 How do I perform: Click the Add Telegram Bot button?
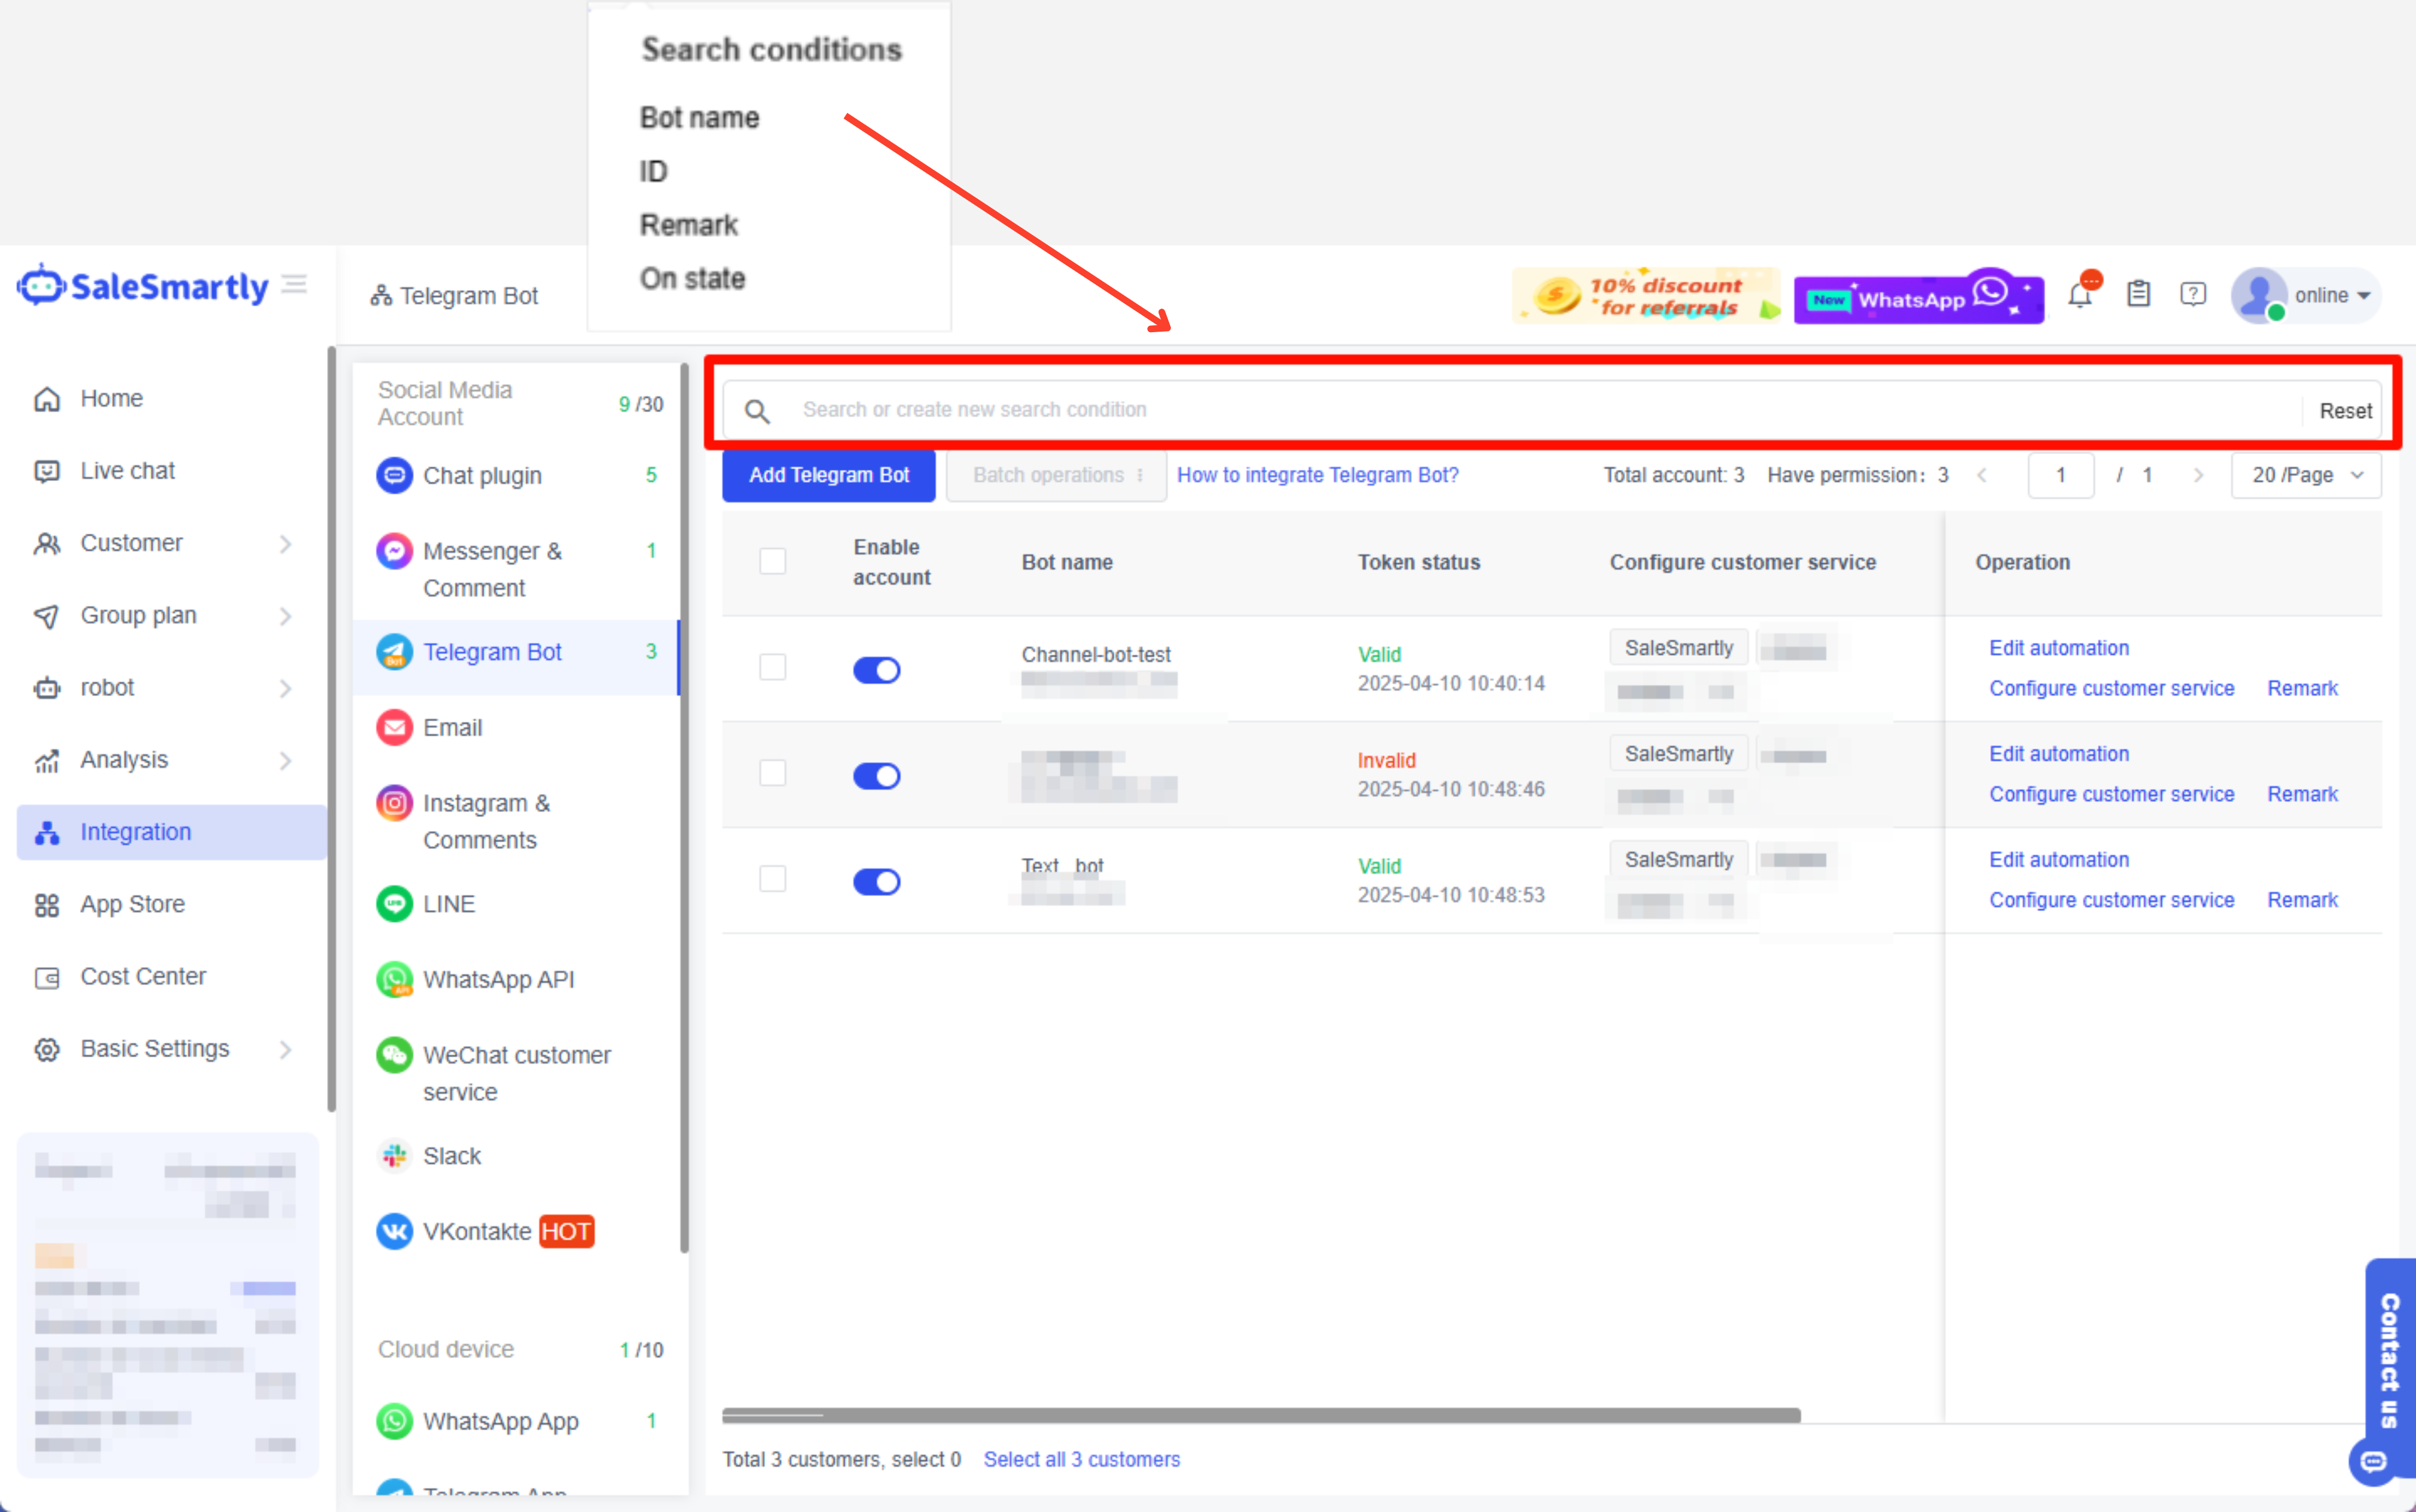tap(828, 475)
